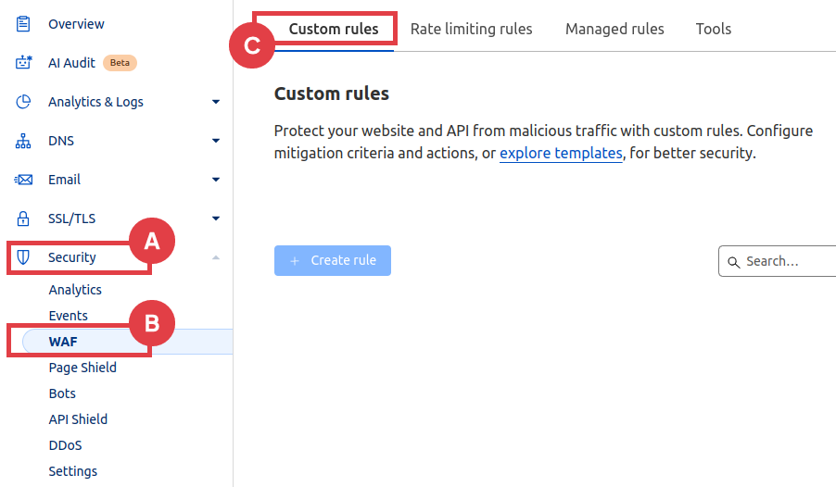Click the Overview clipboard icon

pyautogui.click(x=24, y=24)
